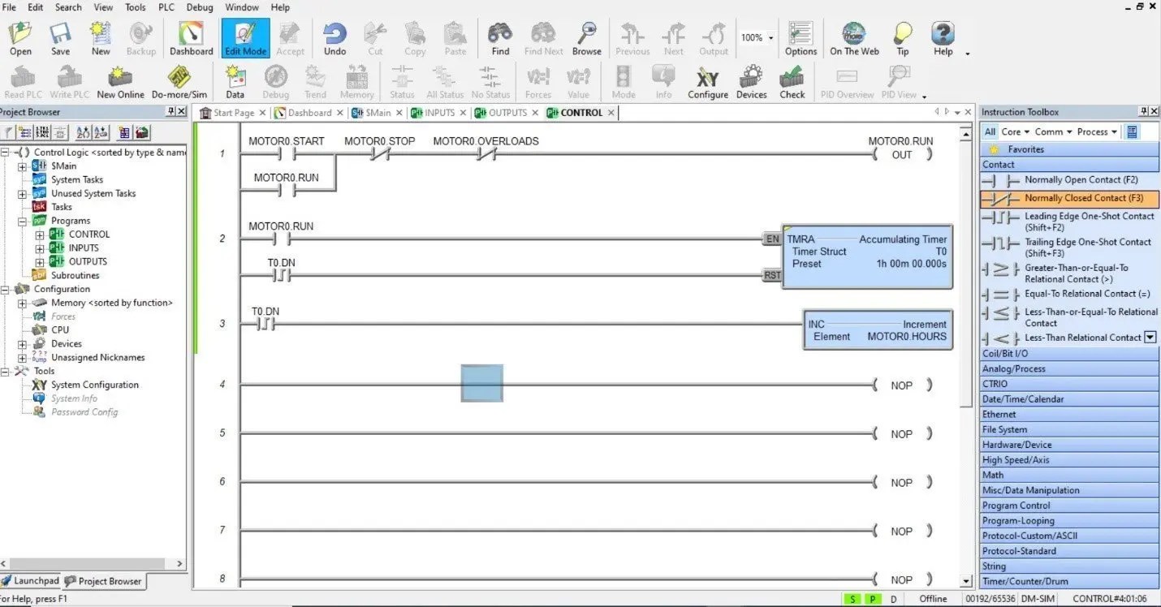Viewport: 1161px width, 607px height.
Task: Expand the CONTROL program in Project Browser
Action: (x=38, y=234)
